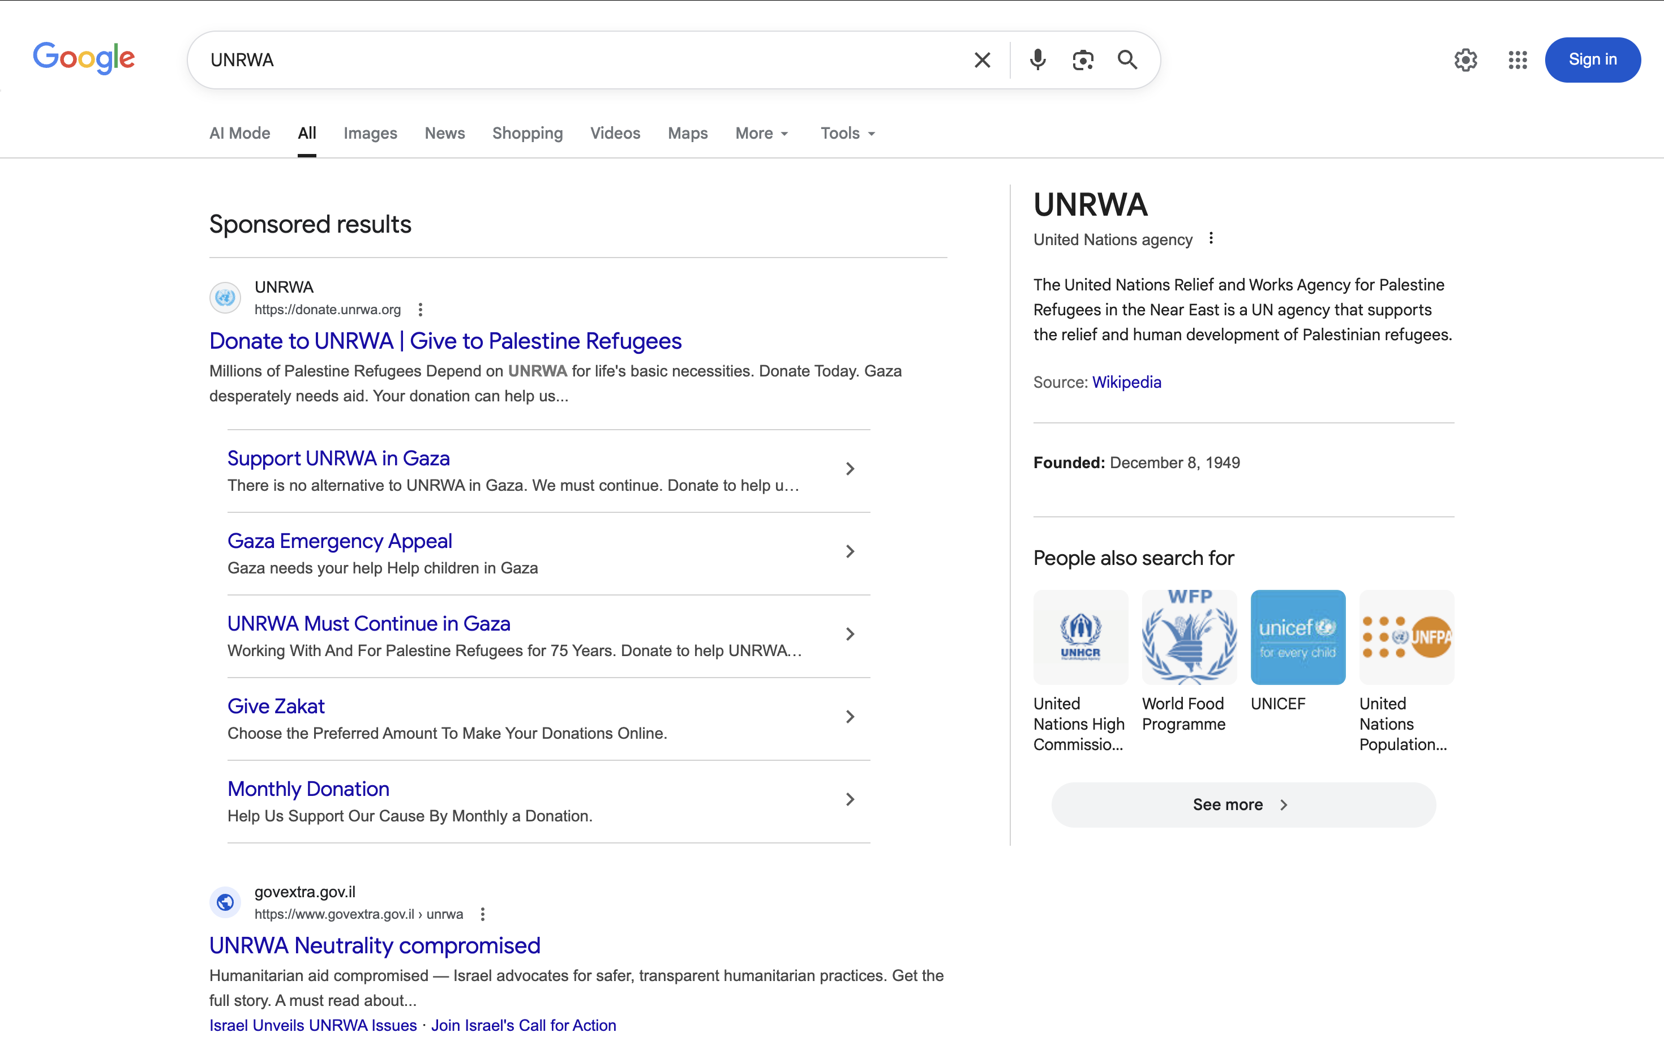Click the Google logo to return home
1664x1045 pixels.
[x=84, y=58]
